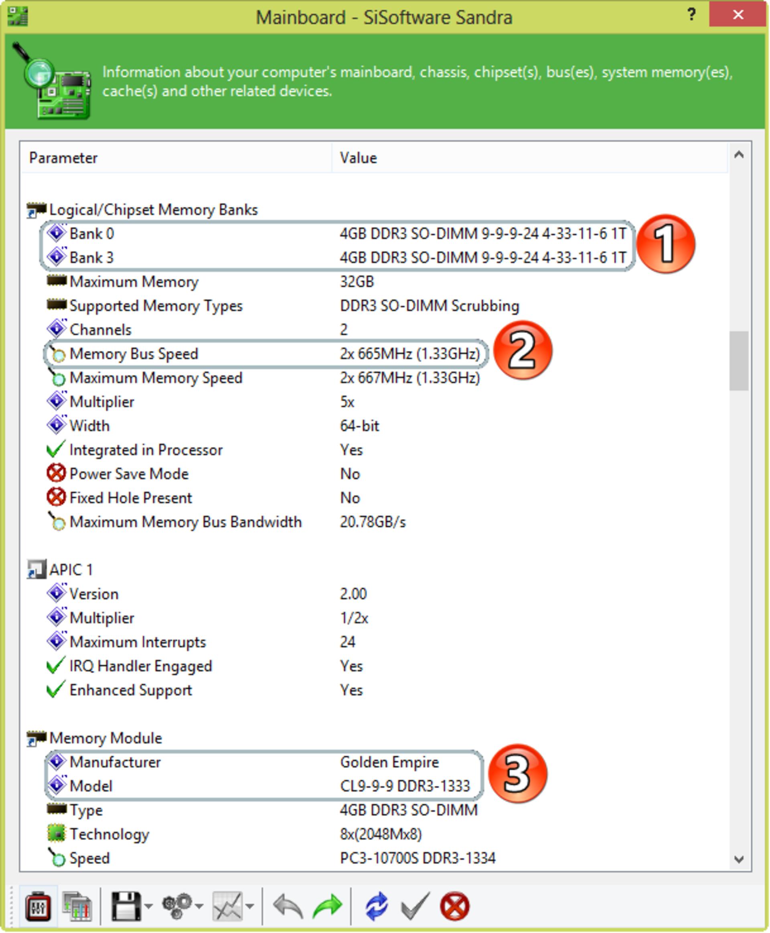Select the 'Bank 0' row
The width and height of the screenshot is (770, 933).
[337, 234]
